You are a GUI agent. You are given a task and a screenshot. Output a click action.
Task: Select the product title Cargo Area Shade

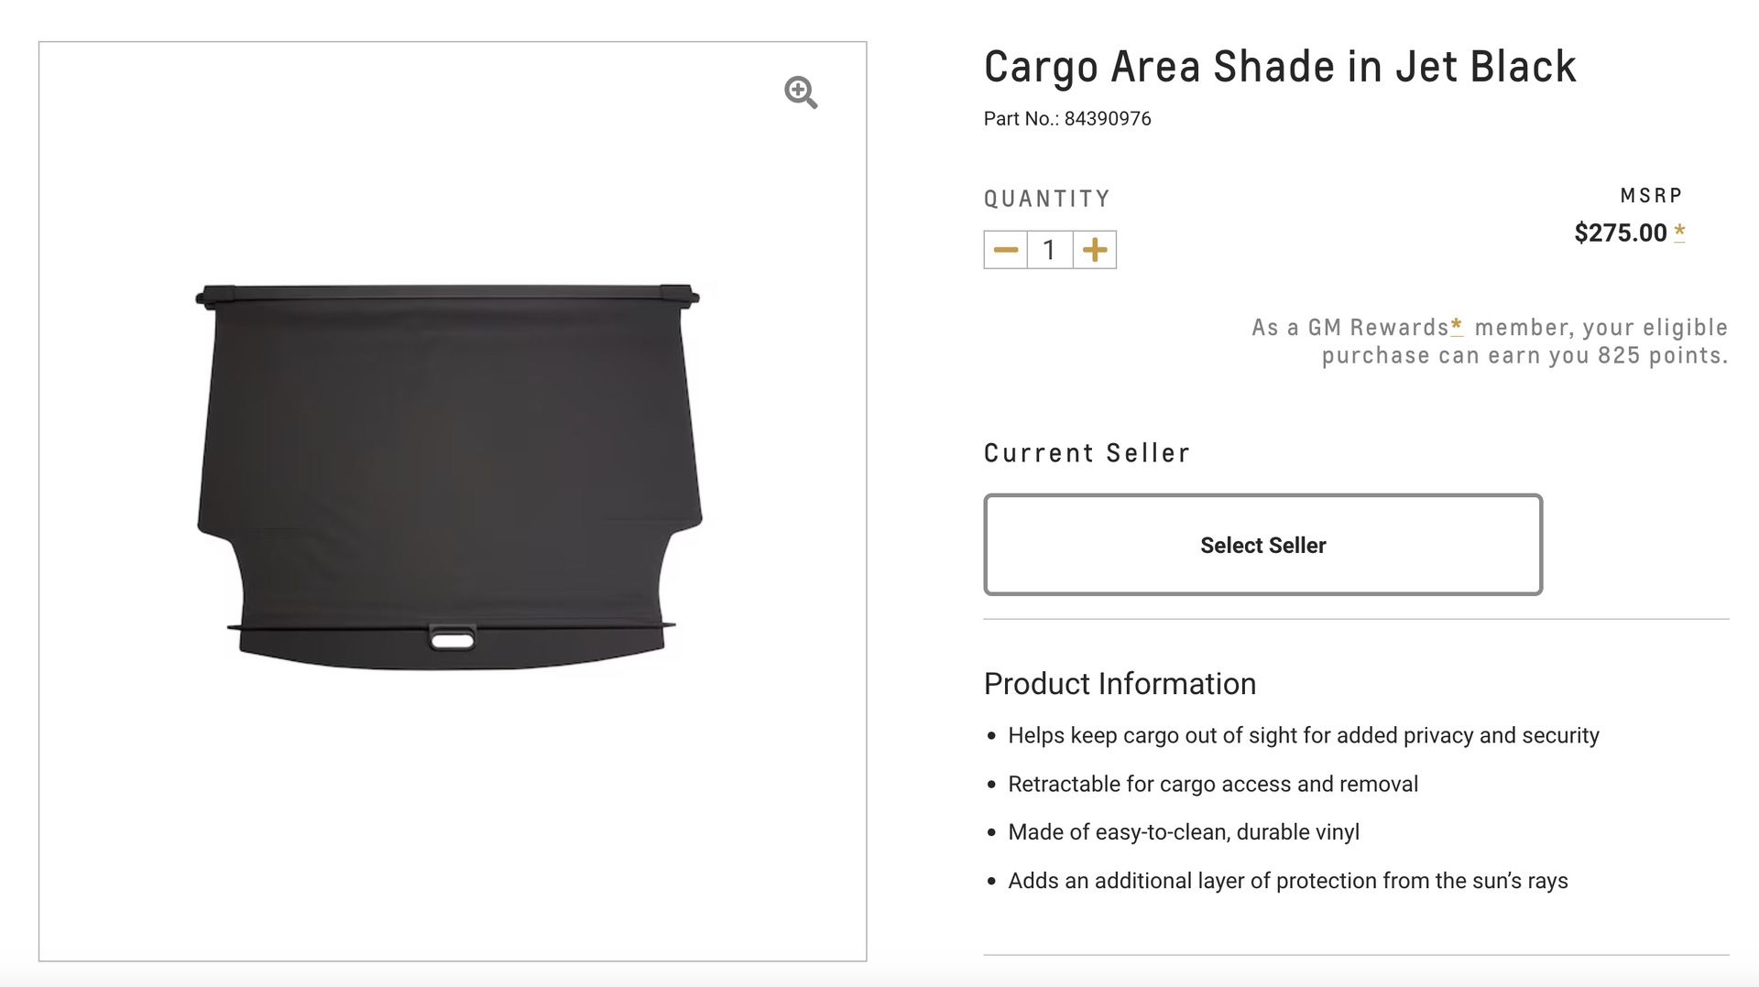1279,65
